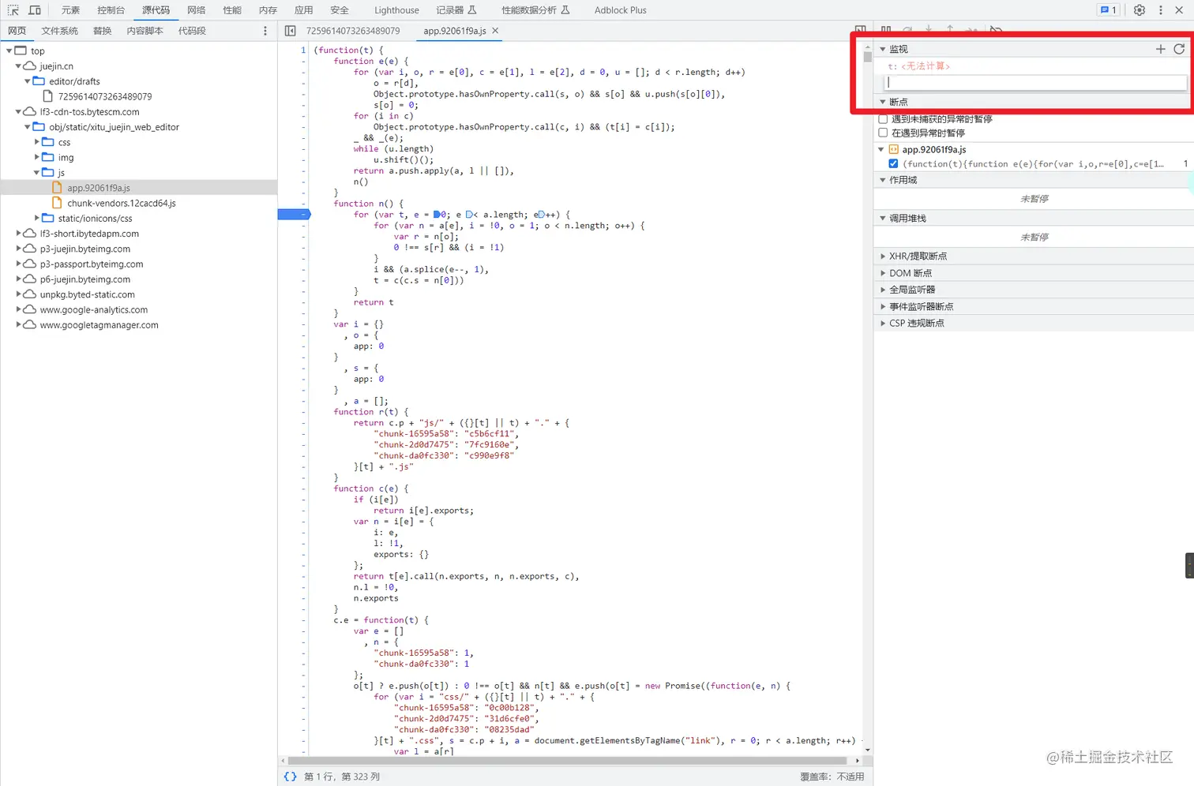Collapse the 监视 watch section

(883, 49)
